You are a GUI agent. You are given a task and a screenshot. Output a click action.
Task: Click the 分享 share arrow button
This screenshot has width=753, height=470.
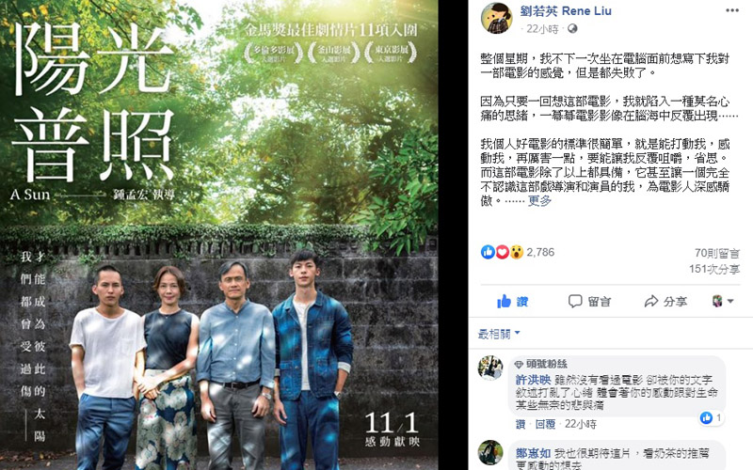tap(665, 301)
